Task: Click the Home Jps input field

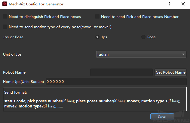Action: [116, 81]
